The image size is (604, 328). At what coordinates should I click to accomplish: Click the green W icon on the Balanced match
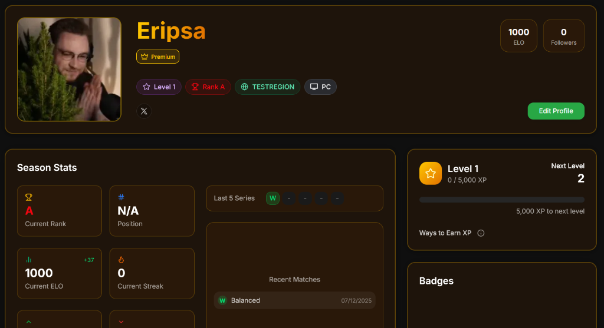(x=222, y=300)
